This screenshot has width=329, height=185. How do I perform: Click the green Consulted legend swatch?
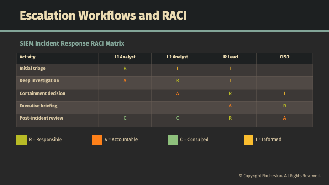pos(173,140)
